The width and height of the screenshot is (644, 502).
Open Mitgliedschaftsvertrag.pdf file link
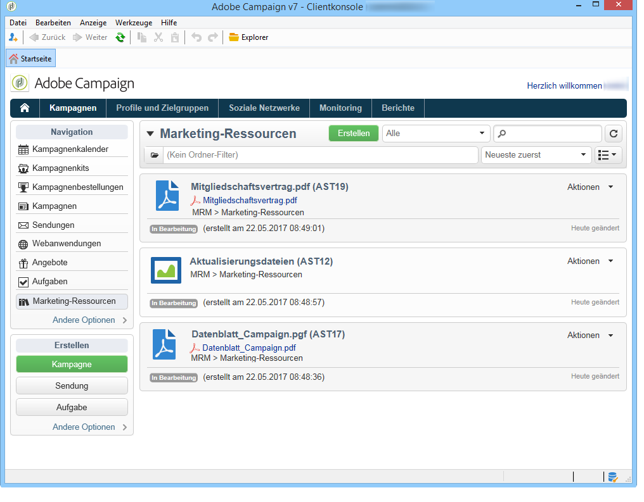(x=250, y=201)
